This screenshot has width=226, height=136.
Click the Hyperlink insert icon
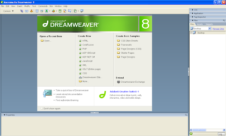point(22,11)
